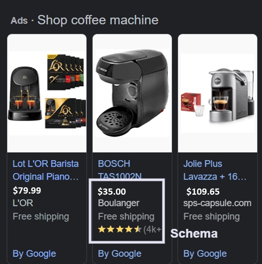Click the Ads label in the heading

19,21
